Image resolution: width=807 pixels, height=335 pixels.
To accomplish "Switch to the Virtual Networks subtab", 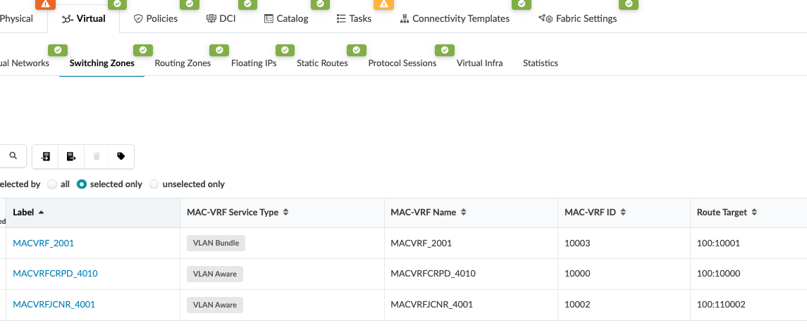I will click(x=25, y=63).
